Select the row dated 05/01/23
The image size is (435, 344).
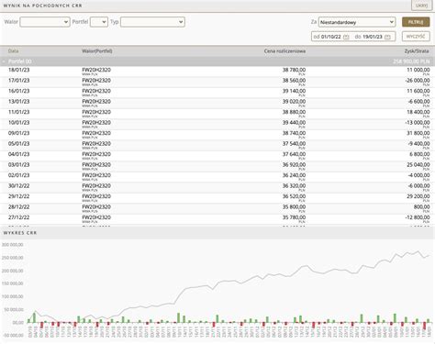pos(217,145)
